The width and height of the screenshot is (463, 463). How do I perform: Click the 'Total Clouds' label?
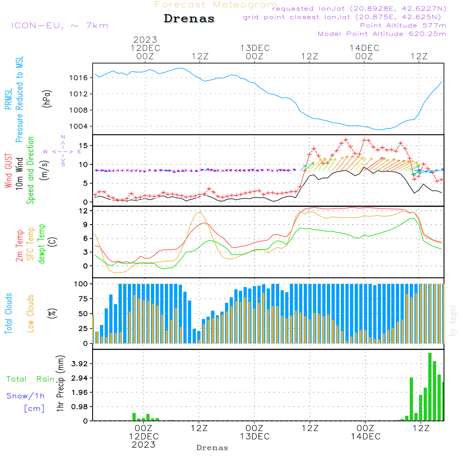[x=8, y=313]
